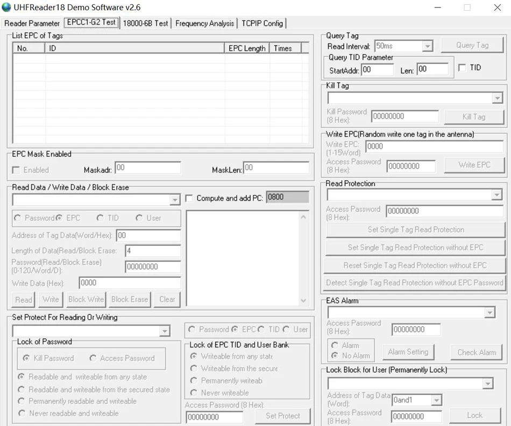The height and width of the screenshot is (426, 511).
Task: Click the Address of Tag Data field
Action: (x=148, y=236)
